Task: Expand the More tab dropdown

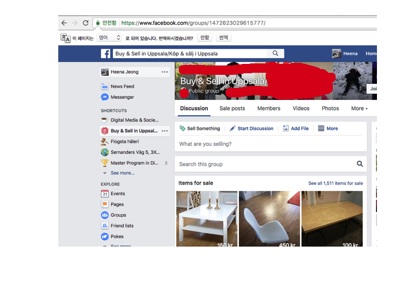Action: coord(360,108)
